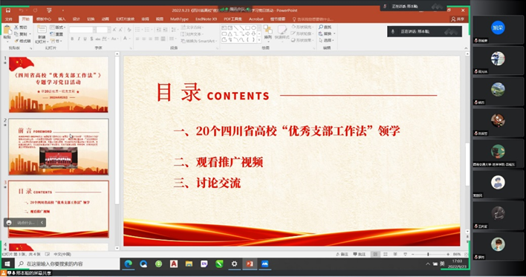This screenshot has height=277, width=526.
Task: Click the Share button in ribbon
Action: pos(458,19)
